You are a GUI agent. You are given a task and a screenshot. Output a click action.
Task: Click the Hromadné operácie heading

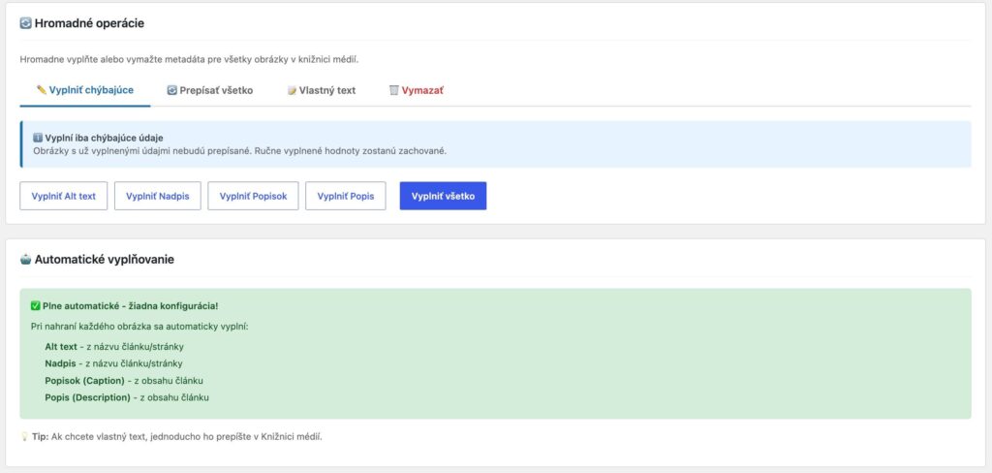tap(89, 23)
